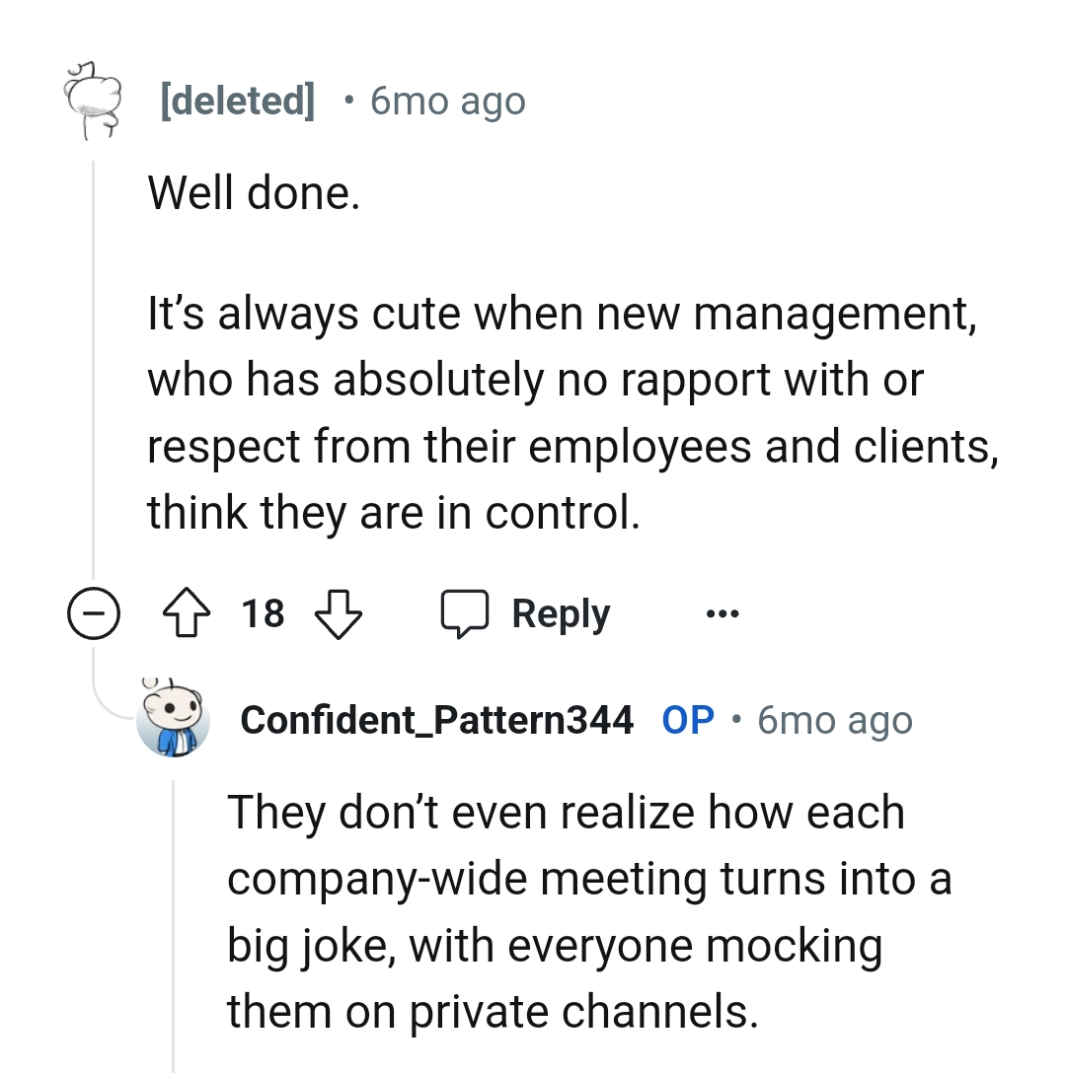1066x1073 pixels.
Task: Click the OP badge next to the username
Action: [x=688, y=720]
